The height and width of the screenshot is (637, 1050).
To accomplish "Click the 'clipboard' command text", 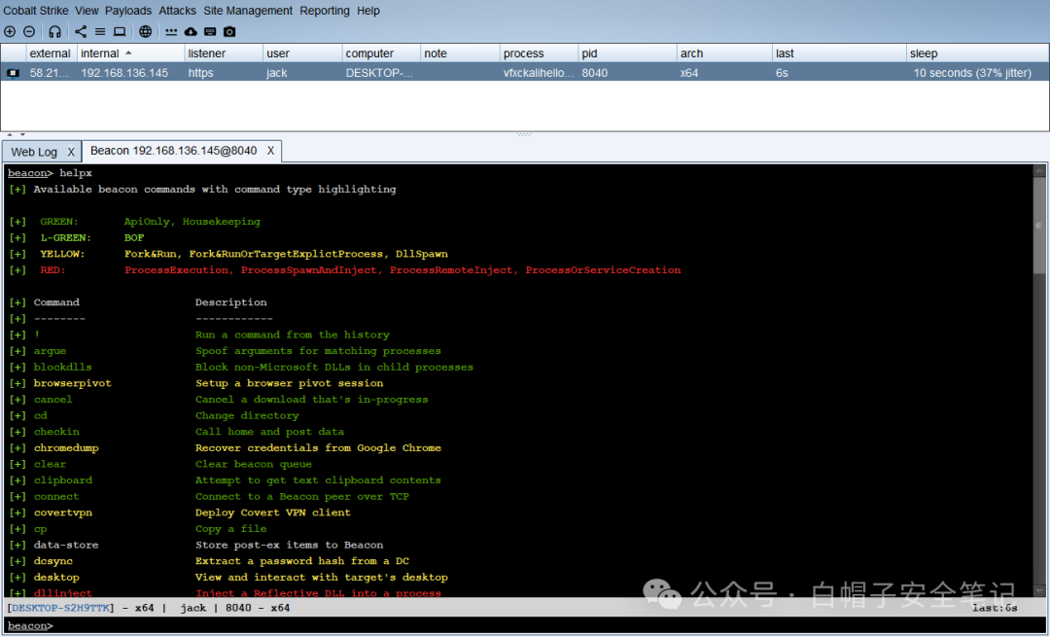I will coord(63,480).
